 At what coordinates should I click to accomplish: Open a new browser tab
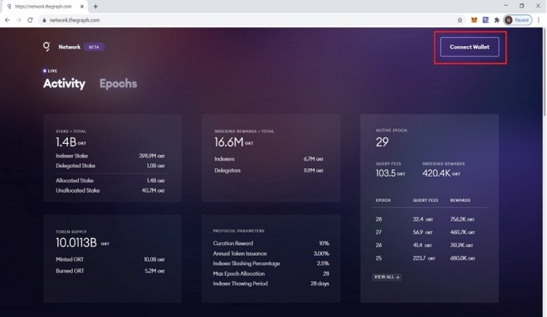(x=95, y=6)
